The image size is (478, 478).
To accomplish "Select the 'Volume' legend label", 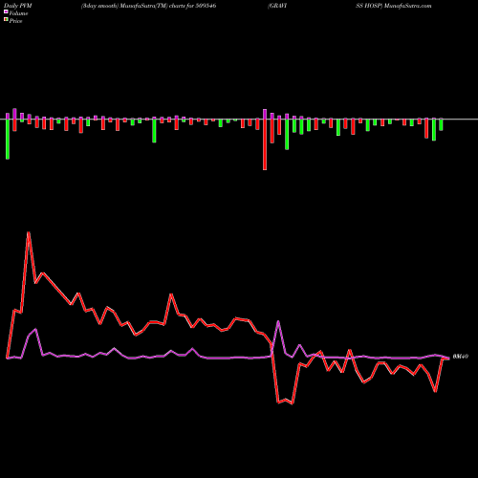I will (x=18, y=13).
